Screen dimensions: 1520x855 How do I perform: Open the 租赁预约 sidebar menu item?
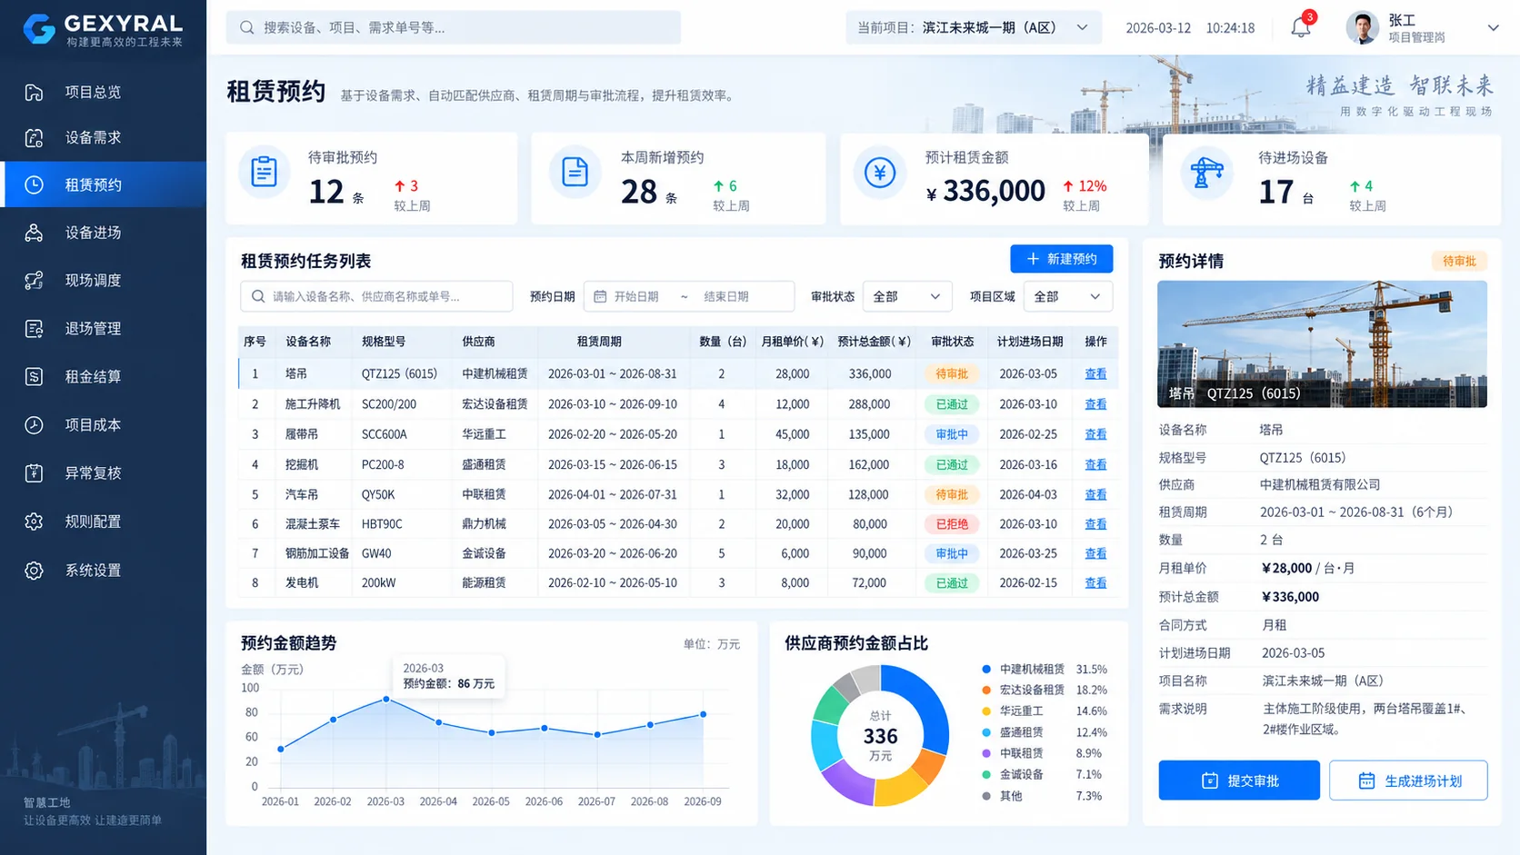click(104, 184)
